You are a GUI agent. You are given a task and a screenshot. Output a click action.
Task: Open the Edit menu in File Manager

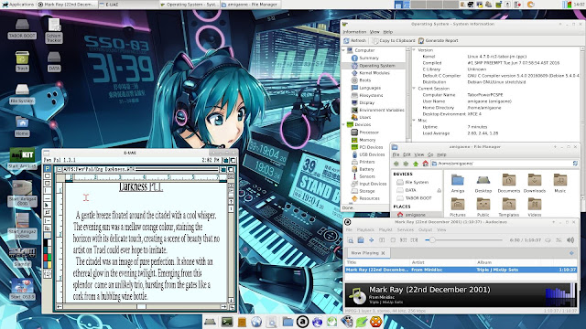coord(407,154)
